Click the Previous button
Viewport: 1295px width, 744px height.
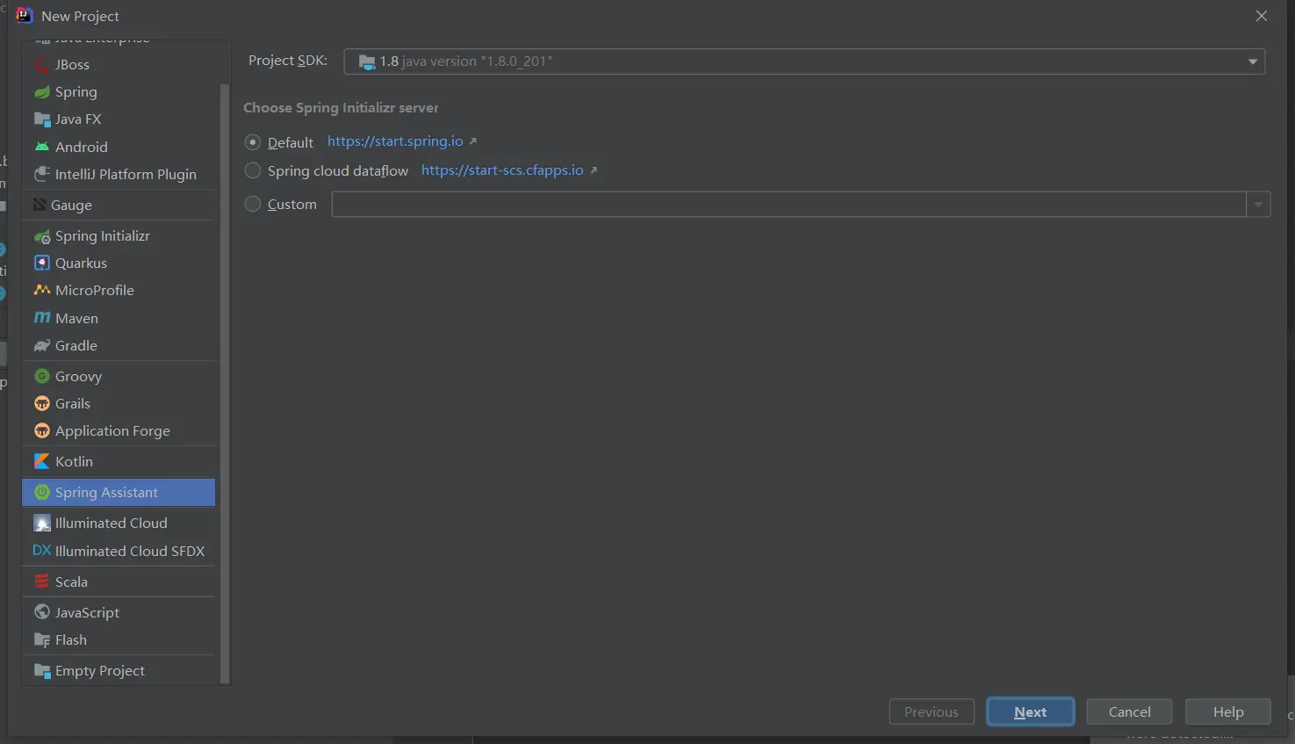(x=932, y=711)
